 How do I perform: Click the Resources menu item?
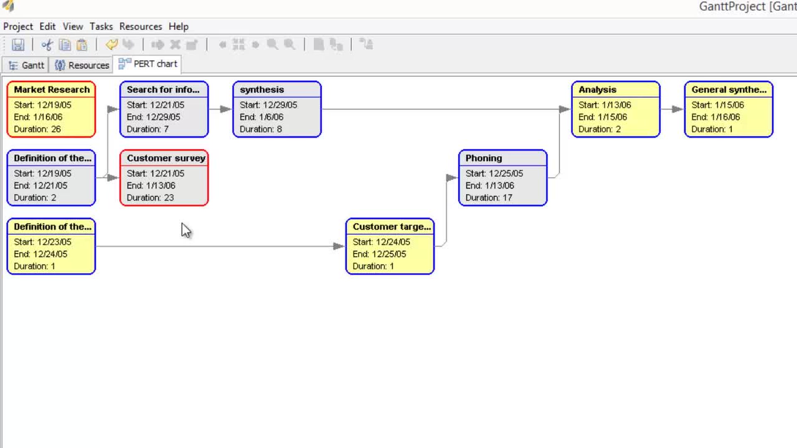(140, 26)
